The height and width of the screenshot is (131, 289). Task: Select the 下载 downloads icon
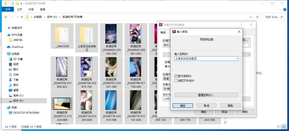pos(10,80)
